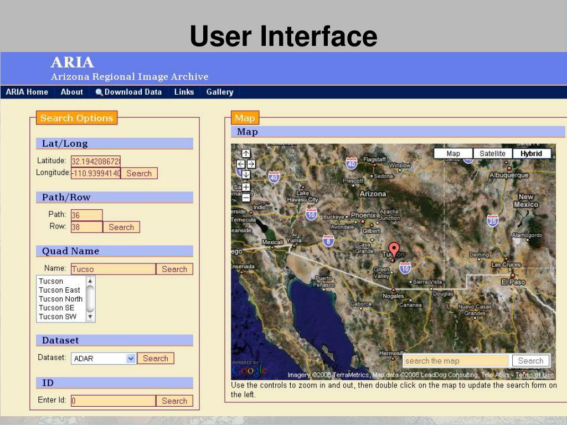Zoom in the map with the plus control

246,187
